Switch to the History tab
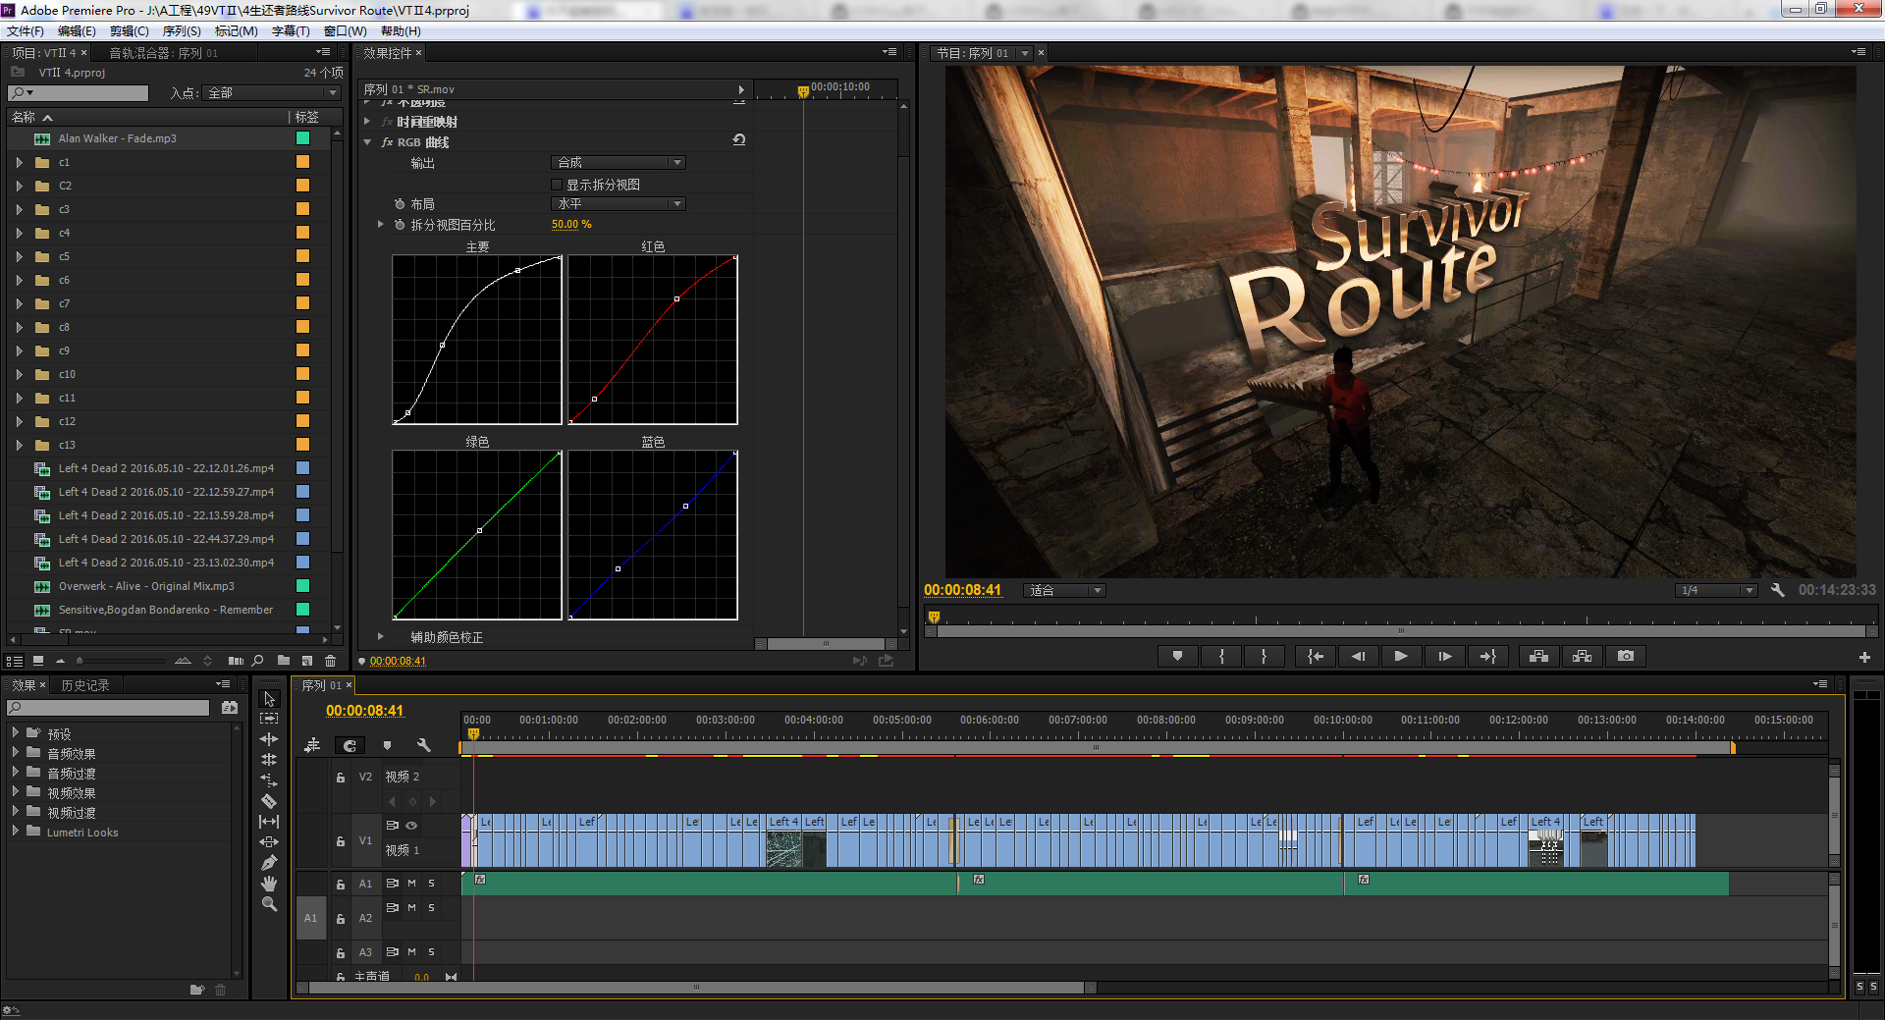The image size is (1885, 1020). click(x=85, y=685)
